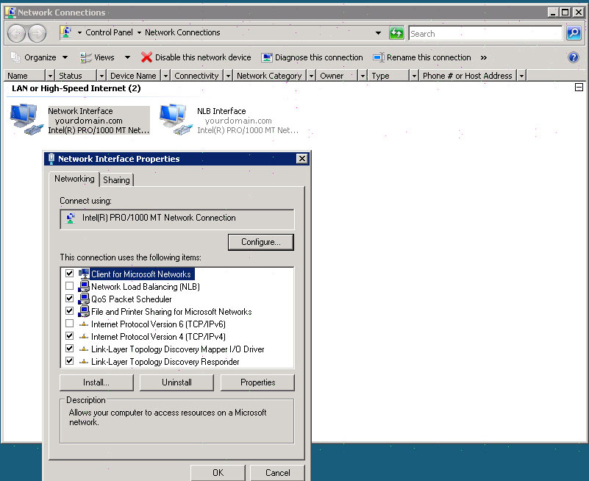Click the Topology Discovery Mapper driver icon
Viewport: 589px width, 481px height.
(84, 349)
